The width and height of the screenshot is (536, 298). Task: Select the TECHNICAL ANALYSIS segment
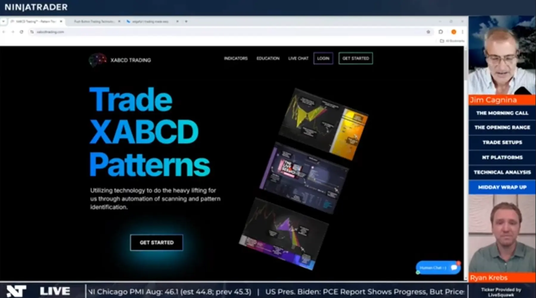tap(502, 172)
